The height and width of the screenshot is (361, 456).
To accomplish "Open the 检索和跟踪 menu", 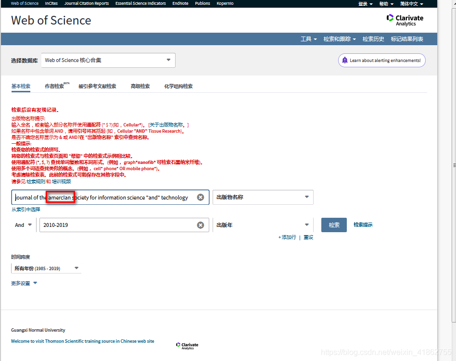I will [x=340, y=39].
